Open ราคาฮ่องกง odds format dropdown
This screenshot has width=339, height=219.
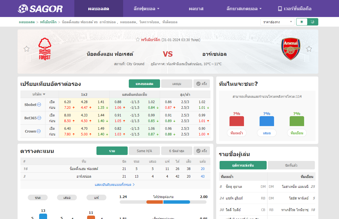click(x=277, y=22)
